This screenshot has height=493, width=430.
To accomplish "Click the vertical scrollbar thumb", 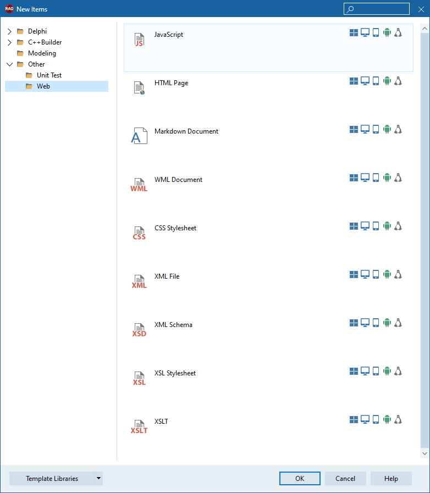I will (x=425, y=241).
